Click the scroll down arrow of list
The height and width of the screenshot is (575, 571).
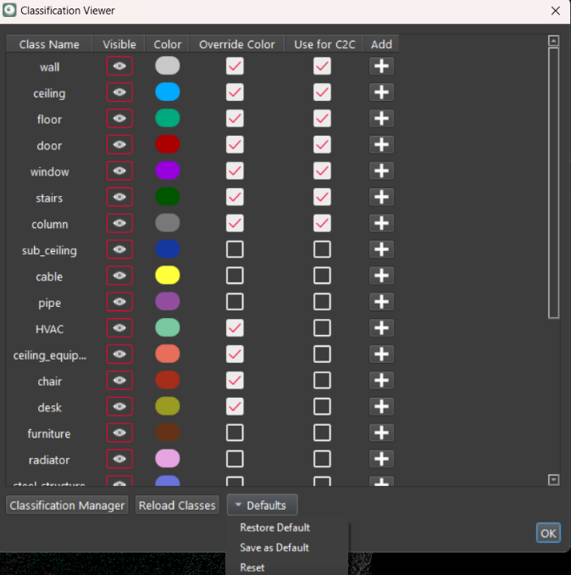[554, 480]
